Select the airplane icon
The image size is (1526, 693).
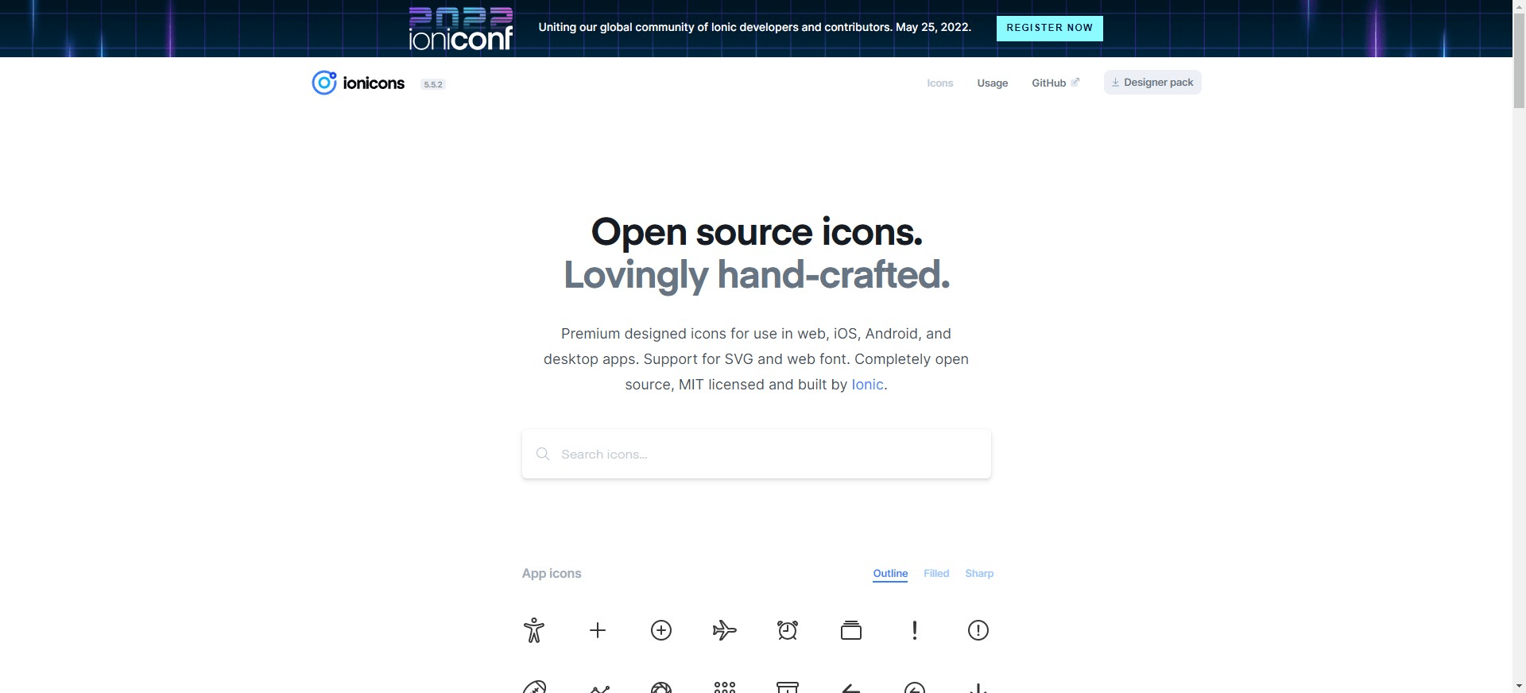coord(725,630)
